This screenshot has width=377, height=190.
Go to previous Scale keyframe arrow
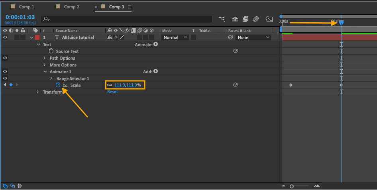click(5, 84)
